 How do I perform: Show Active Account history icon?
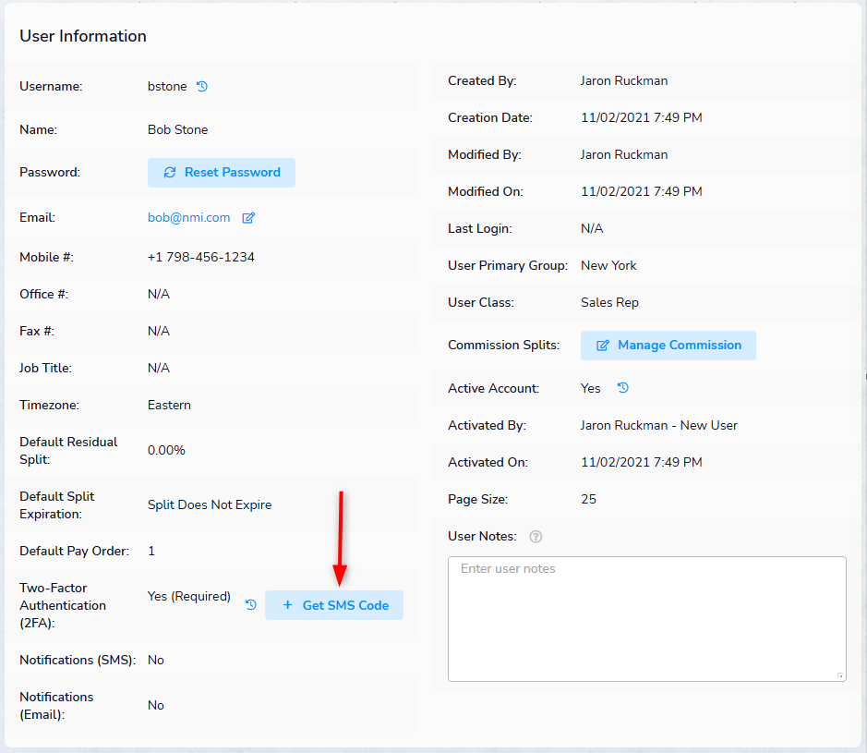pos(623,388)
